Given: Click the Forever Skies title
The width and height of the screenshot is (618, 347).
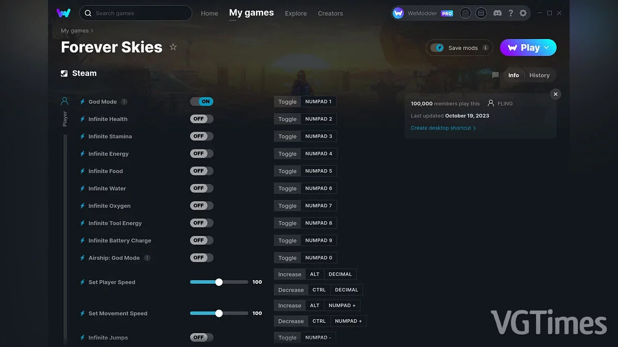Looking at the screenshot, I should click(112, 47).
